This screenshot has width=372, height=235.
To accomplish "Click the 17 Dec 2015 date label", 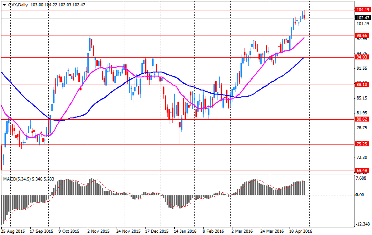I will 157,231.
